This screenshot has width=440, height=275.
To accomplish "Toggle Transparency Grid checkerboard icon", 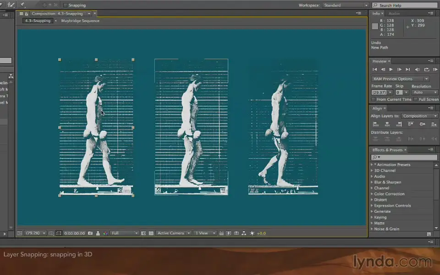I will [x=151, y=233].
